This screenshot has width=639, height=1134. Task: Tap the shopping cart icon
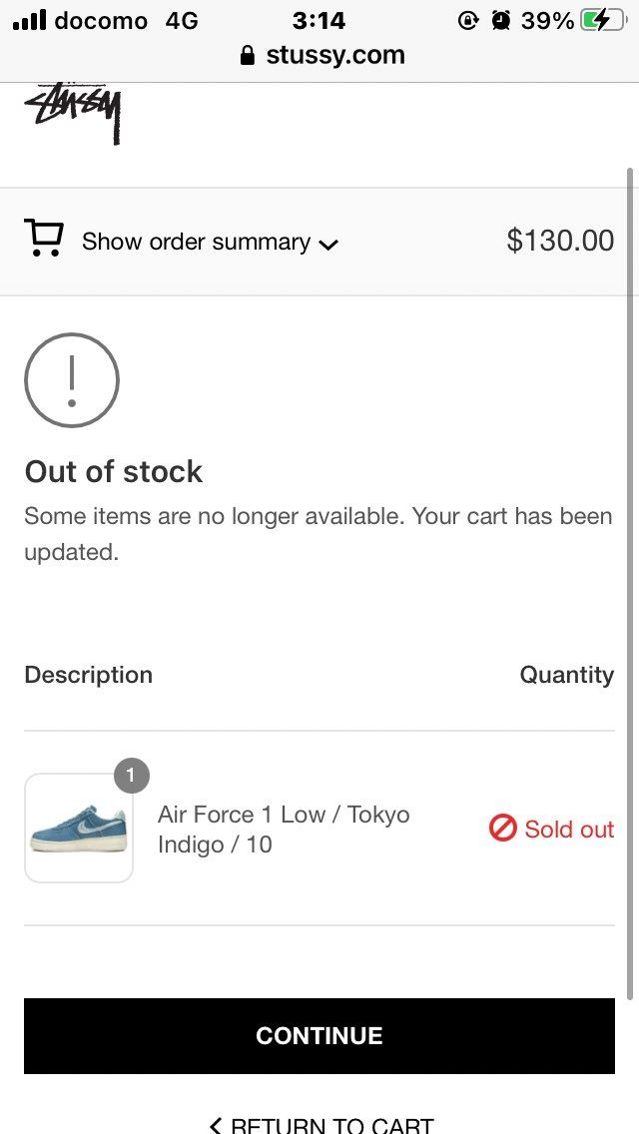tap(44, 240)
